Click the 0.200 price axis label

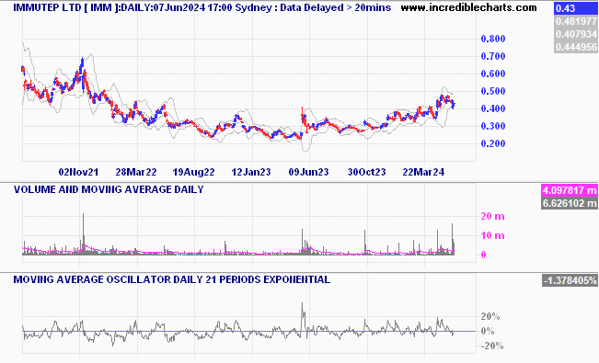[493, 143]
